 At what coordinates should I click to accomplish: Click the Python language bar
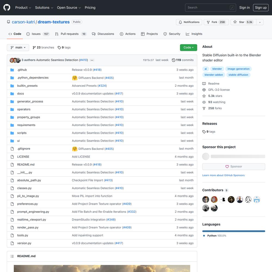[x=233, y=231]
